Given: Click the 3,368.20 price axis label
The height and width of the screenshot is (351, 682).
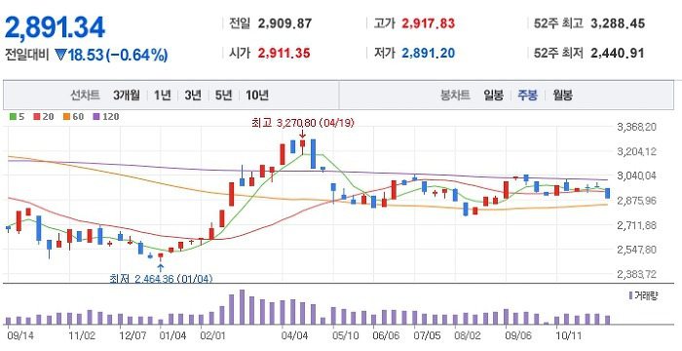Looking at the screenshot, I should (636, 127).
